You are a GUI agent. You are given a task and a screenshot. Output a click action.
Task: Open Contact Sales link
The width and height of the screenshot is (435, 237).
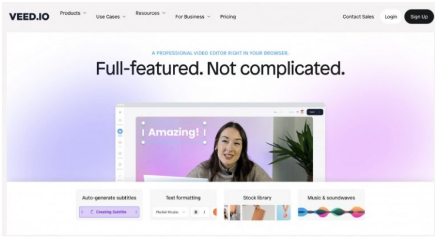click(x=358, y=16)
